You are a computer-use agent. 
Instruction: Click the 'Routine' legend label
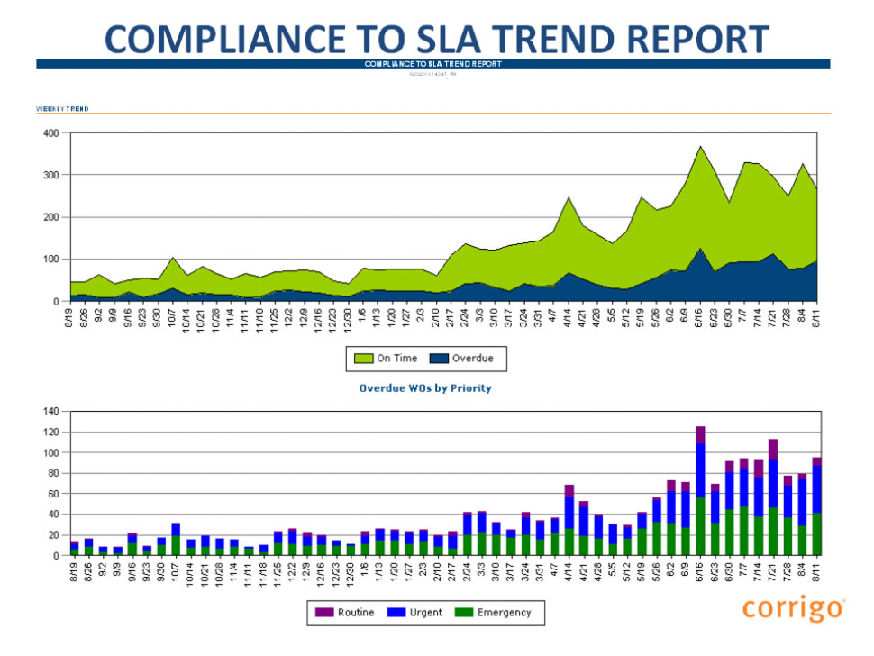[x=356, y=612]
